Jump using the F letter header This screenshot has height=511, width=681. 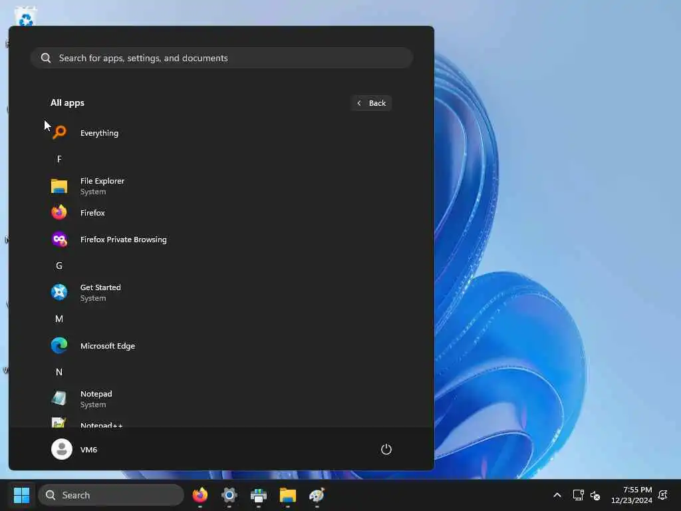pos(59,160)
